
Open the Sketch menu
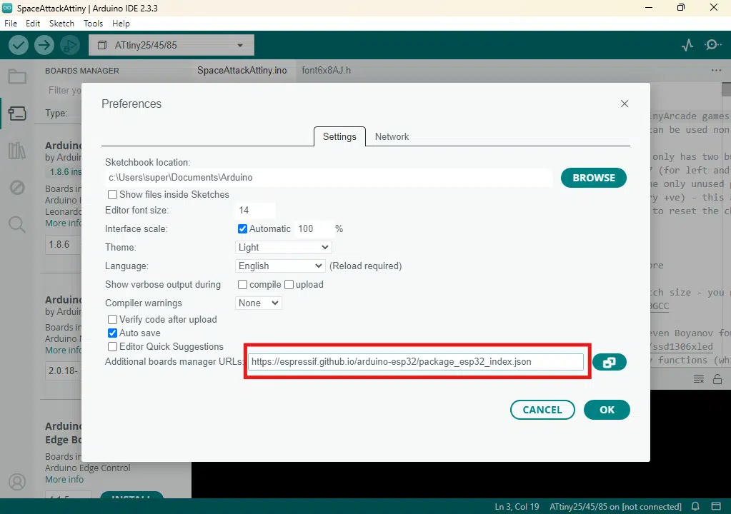point(61,24)
